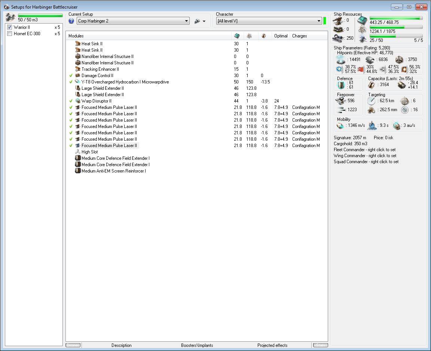Image resolution: width=431 pixels, height=351 pixels.
Task: Click the empty High Slot icon
Action: point(78,152)
